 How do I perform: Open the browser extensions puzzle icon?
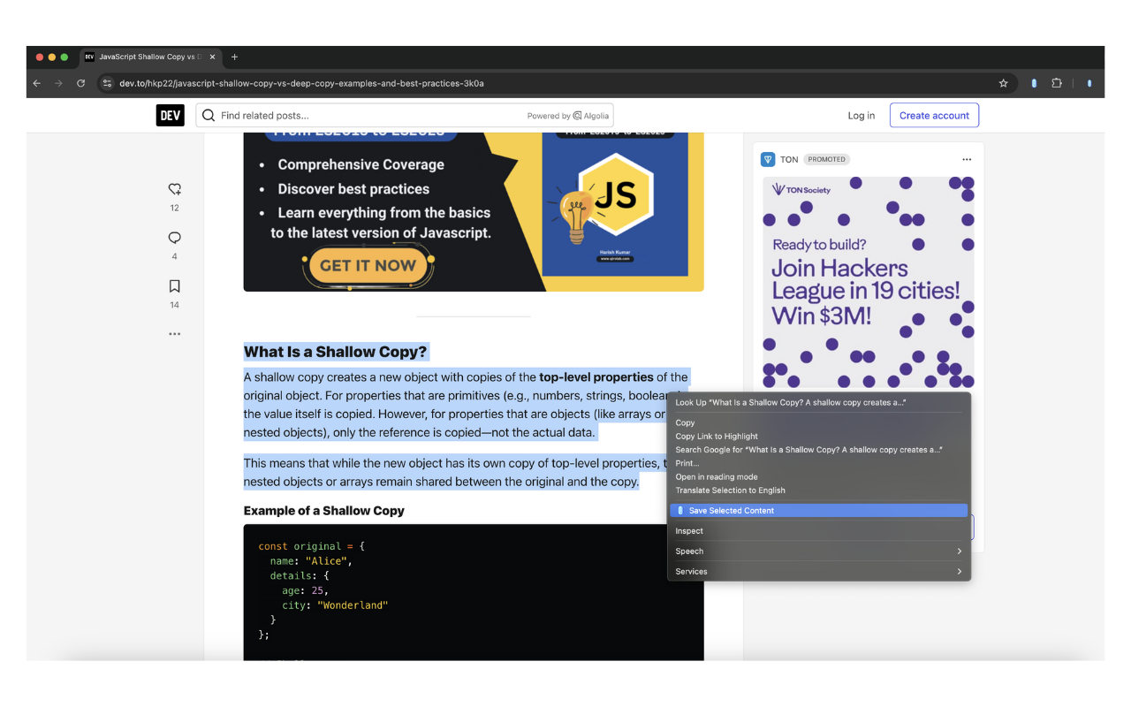coord(1057,82)
